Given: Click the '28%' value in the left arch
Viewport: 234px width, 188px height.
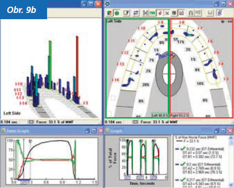Looking at the screenshot, I should click(146, 85).
